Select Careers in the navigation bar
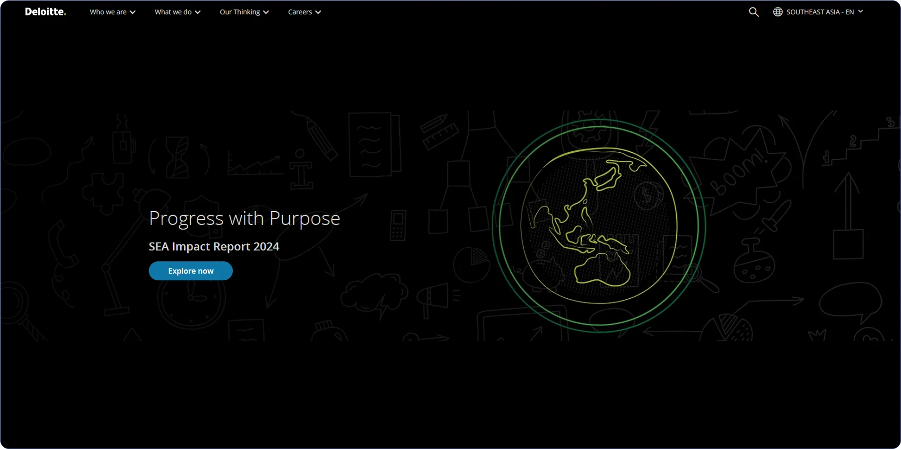 300,12
